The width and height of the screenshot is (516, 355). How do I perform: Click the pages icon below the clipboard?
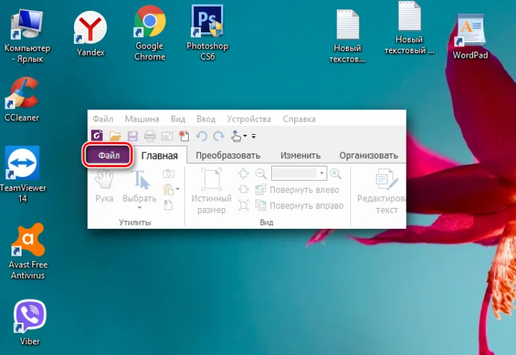168,205
